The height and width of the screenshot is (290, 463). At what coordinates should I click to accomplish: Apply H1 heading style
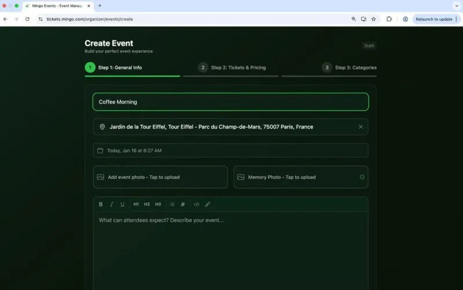click(136, 204)
